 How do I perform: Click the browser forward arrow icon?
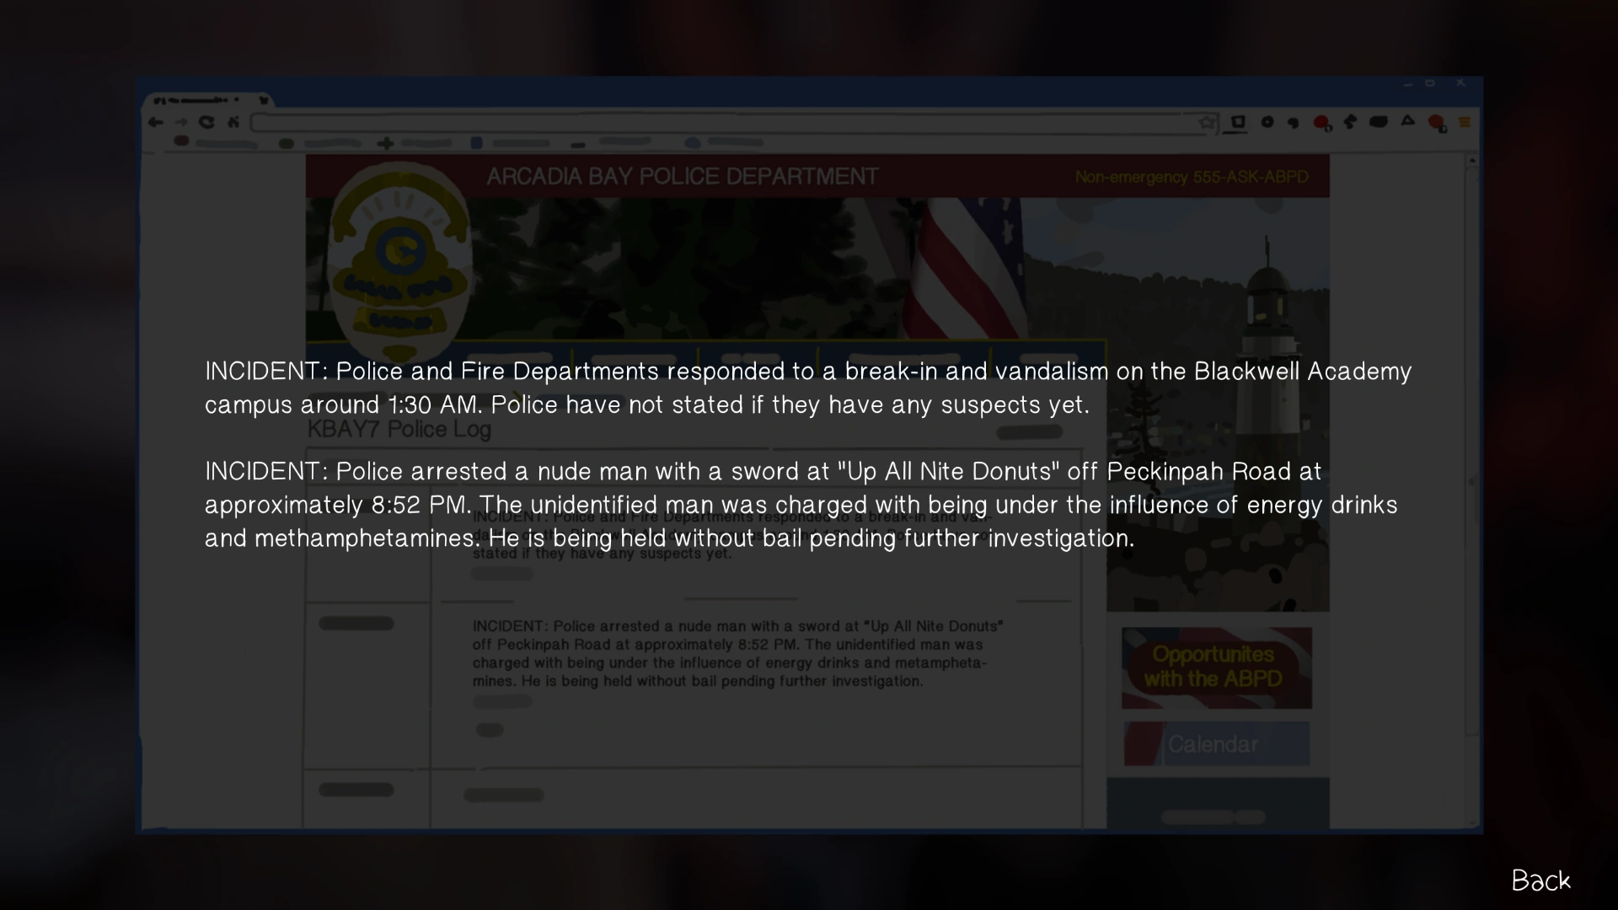(181, 122)
